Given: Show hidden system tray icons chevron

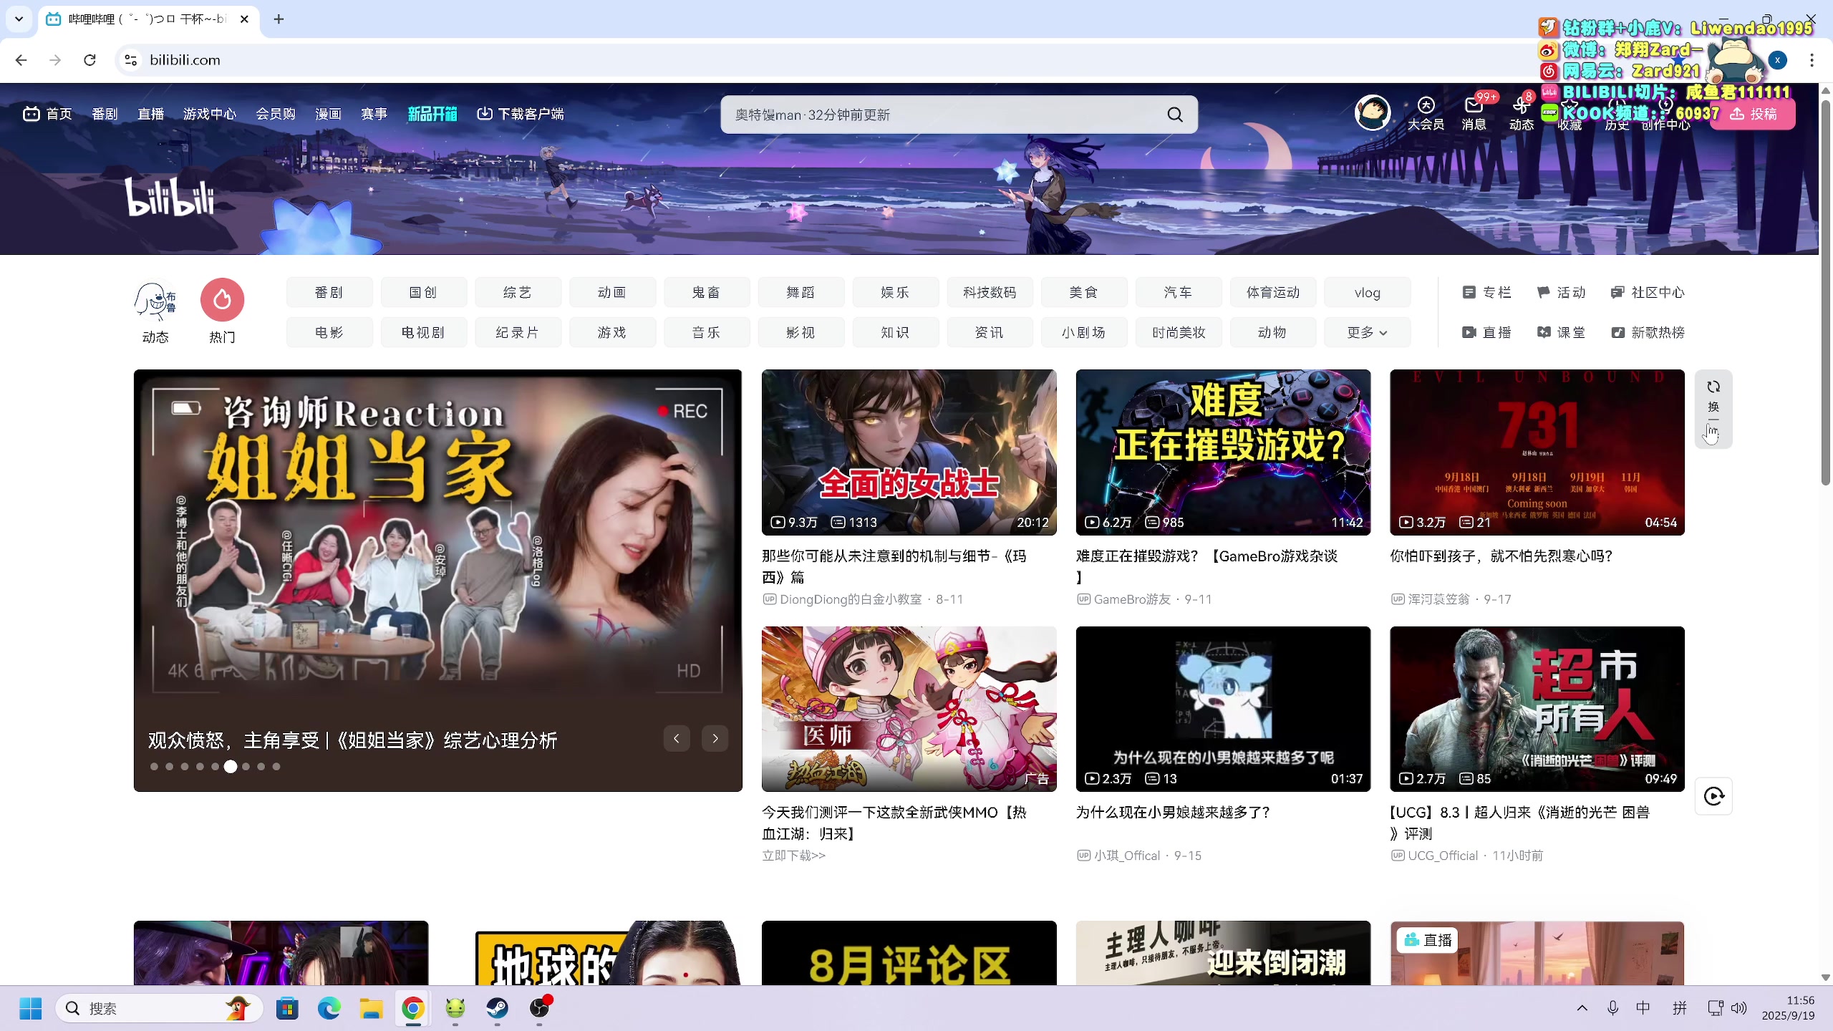Looking at the screenshot, I should [1582, 1008].
